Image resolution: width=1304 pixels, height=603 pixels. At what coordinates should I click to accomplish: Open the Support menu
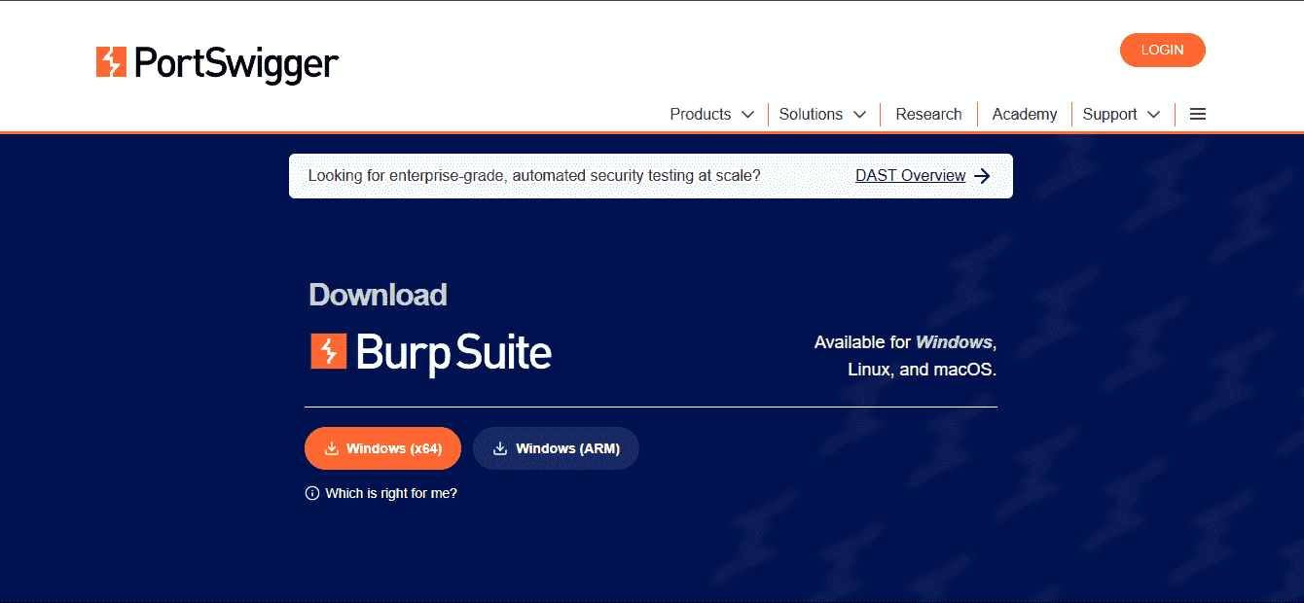point(1121,114)
